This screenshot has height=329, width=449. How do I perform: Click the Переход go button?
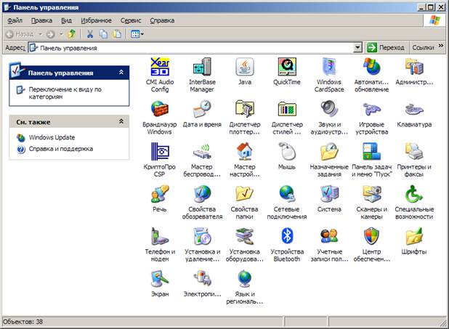[386, 47]
